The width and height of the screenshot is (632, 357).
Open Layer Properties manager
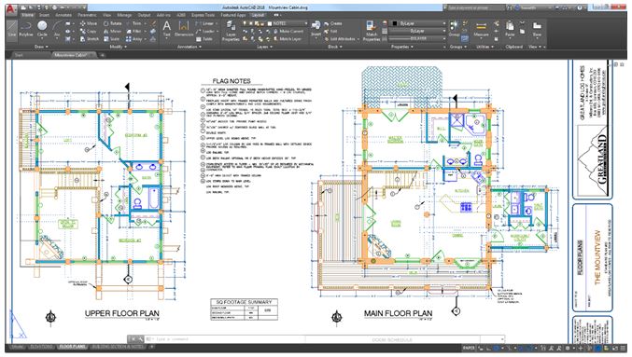[231, 32]
